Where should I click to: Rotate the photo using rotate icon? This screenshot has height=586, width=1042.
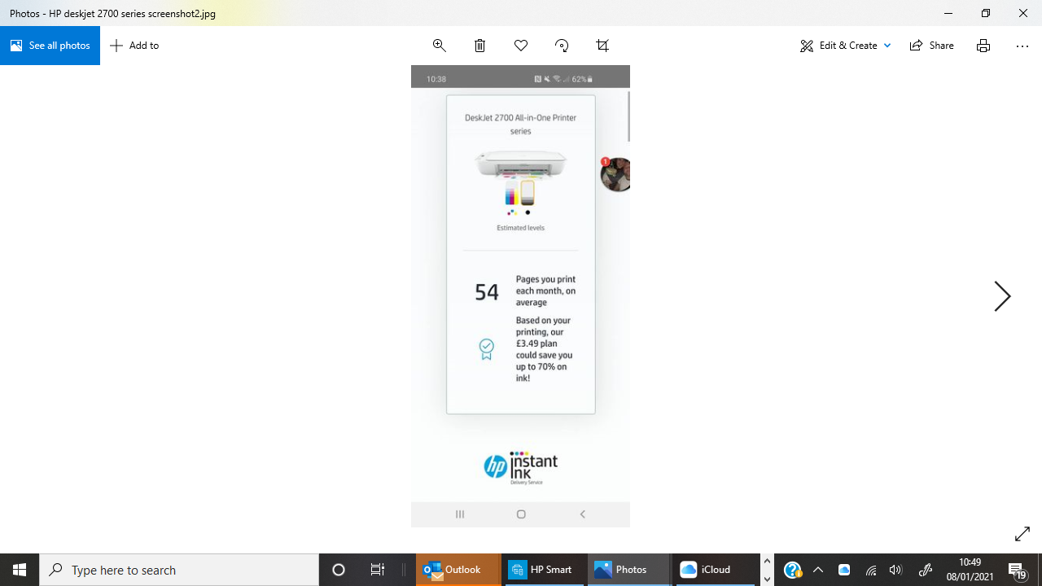(562, 46)
